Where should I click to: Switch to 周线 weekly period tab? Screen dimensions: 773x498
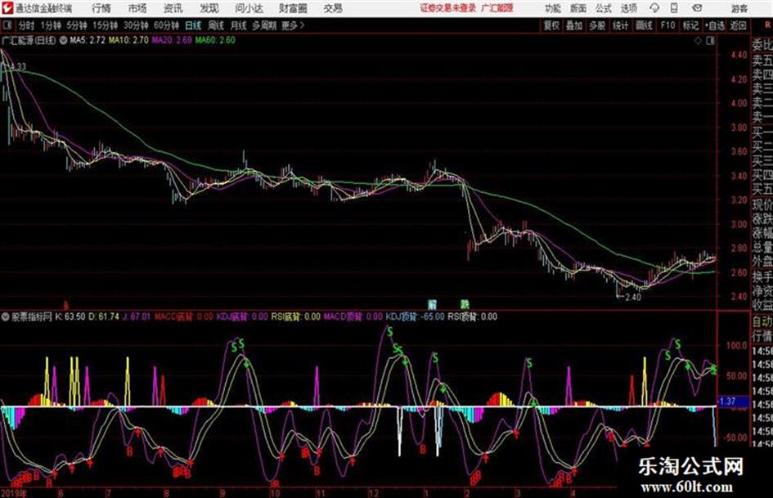pyautogui.click(x=216, y=25)
